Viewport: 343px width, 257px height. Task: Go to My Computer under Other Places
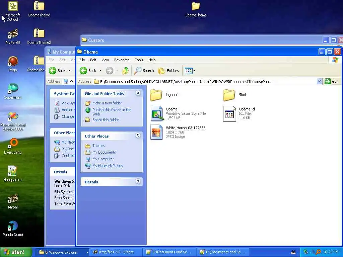pos(103,159)
